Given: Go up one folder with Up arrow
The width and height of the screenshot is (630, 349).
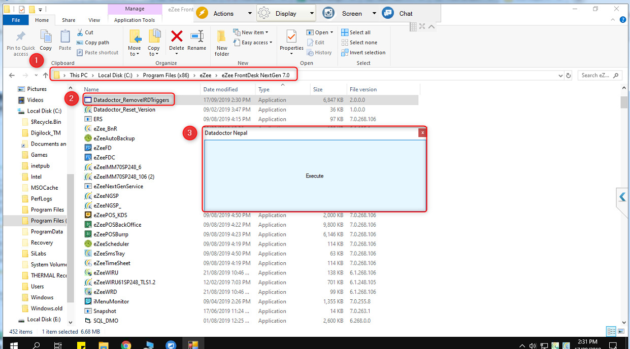Looking at the screenshot, I should (x=45, y=76).
